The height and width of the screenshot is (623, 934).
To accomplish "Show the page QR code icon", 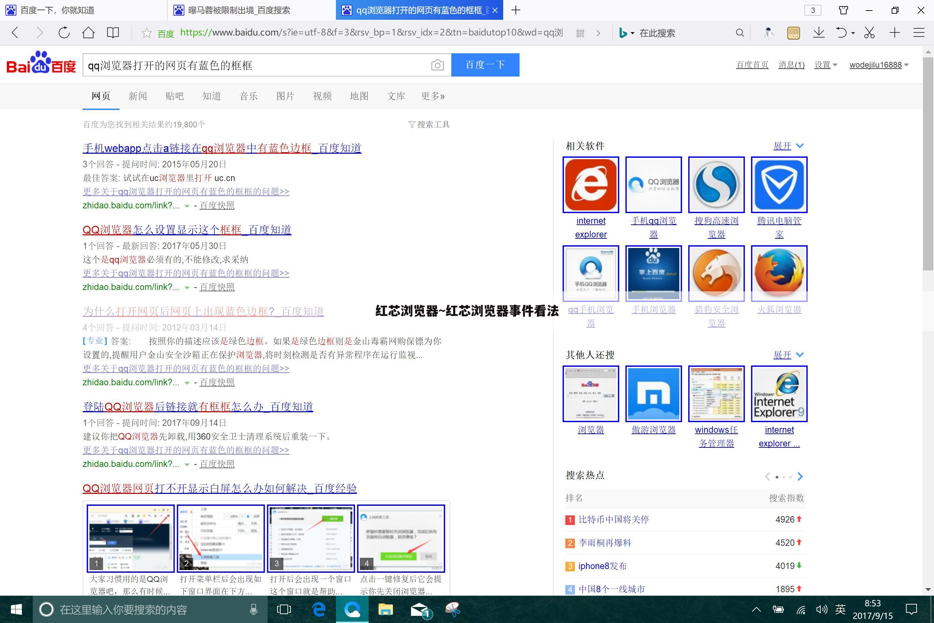I will (580, 33).
